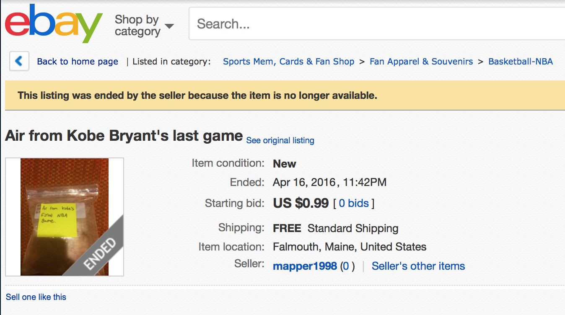View the 0 bids link
This screenshot has height=315, width=565.
point(353,204)
